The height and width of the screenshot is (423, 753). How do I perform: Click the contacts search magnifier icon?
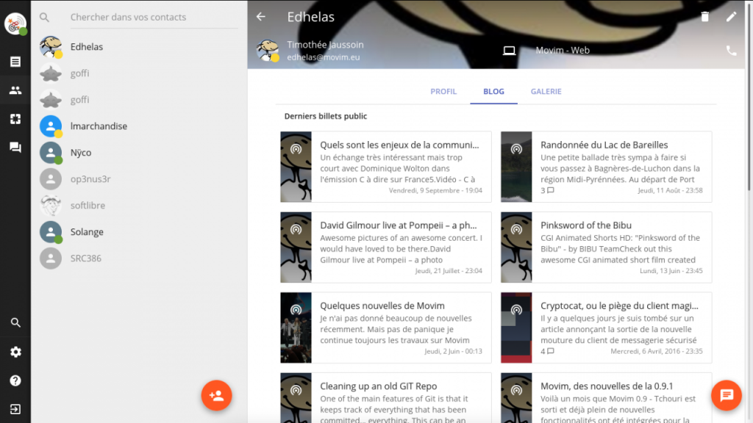tap(45, 18)
